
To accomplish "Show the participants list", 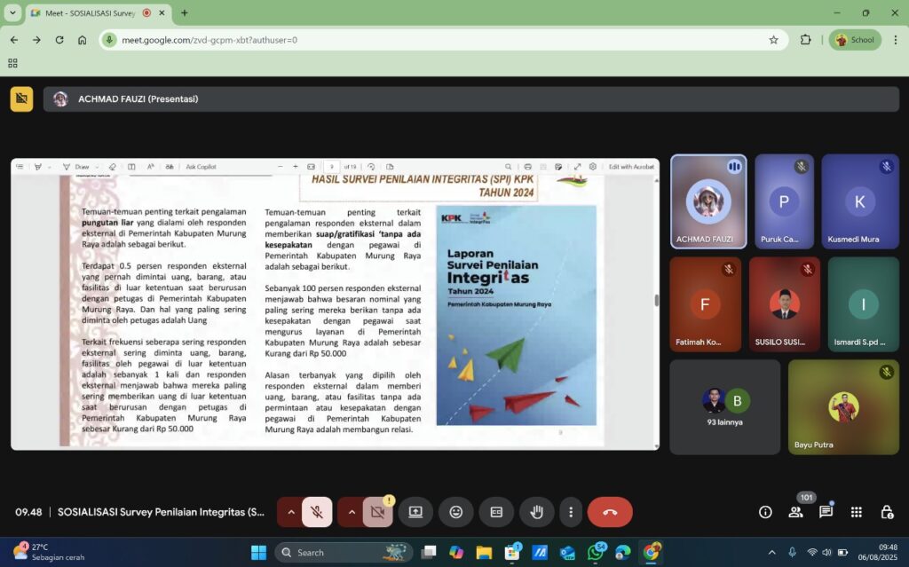I will click(x=795, y=512).
